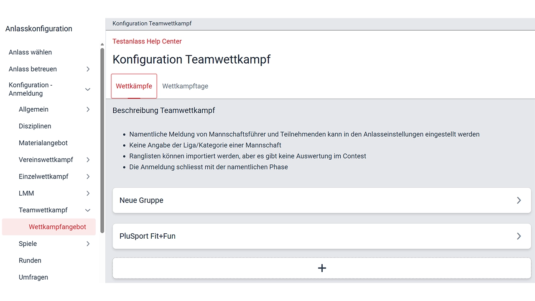535x301 pixels.
Task: Collapse Konfiguration - Anmeldung section arrow
Action: click(x=88, y=89)
